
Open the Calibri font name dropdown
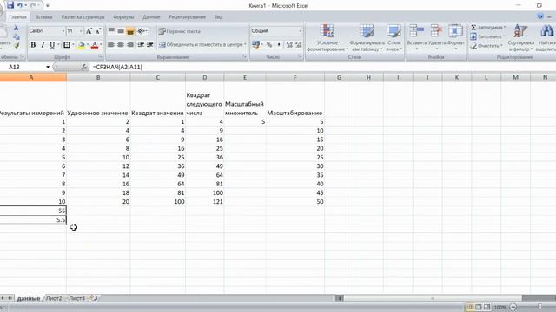(x=63, y=31)
